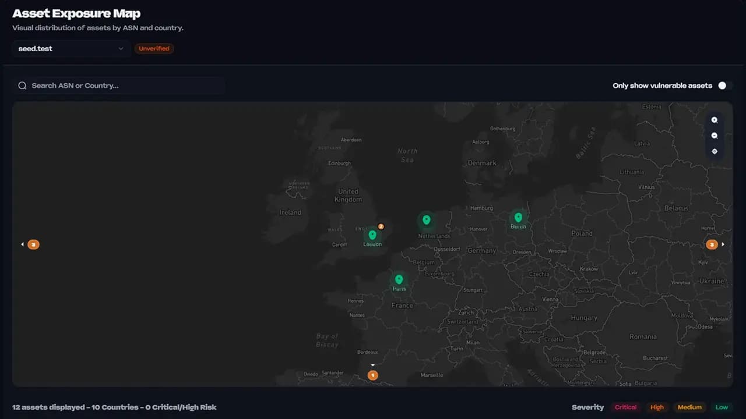Click the Netherlands asset marker pin
The height and width of the screenshot is (419, 746).
426,220
